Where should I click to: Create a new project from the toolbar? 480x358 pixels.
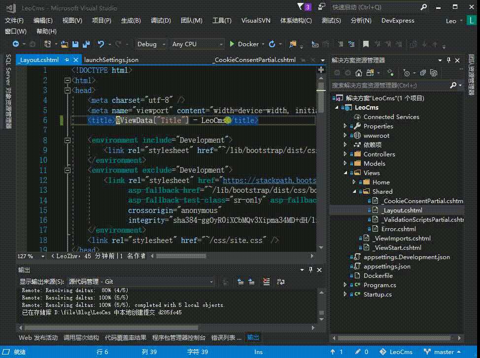[x=47, y=44]
